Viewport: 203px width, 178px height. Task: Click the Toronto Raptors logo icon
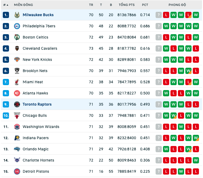[x=17, y=104]
